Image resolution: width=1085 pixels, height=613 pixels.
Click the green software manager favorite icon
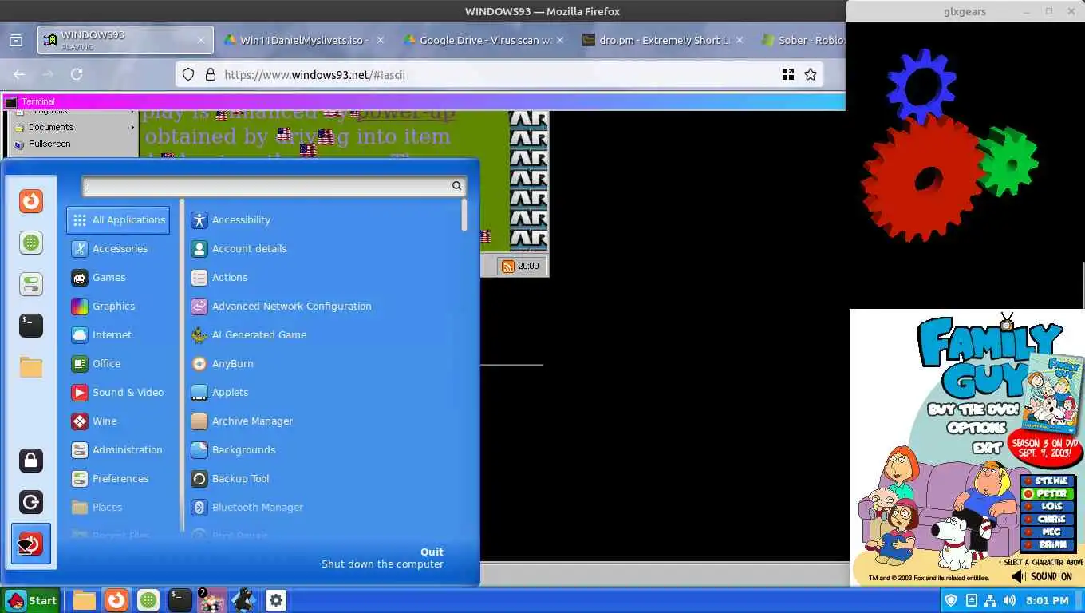[31, 243]
